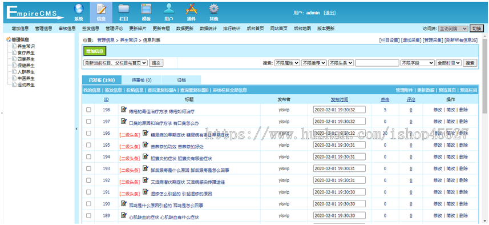
Task: Open the 主访问端 access dropdown
Action: coord(453,29)
